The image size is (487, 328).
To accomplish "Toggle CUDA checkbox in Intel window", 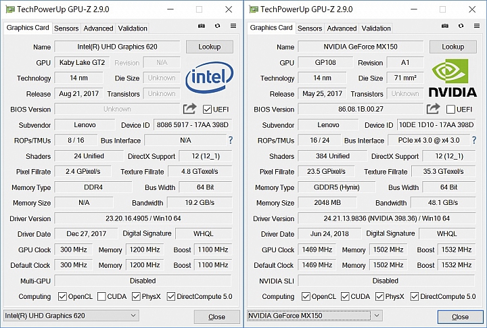I will [x=101, y=297].
